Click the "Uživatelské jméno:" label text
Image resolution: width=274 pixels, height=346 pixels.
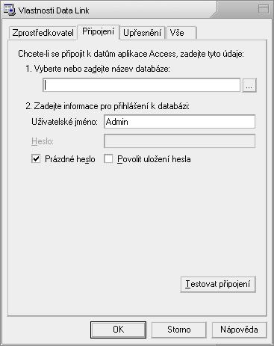tap(64, 122)
